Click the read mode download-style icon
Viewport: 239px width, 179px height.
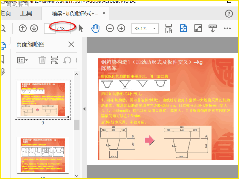(213, 28)
